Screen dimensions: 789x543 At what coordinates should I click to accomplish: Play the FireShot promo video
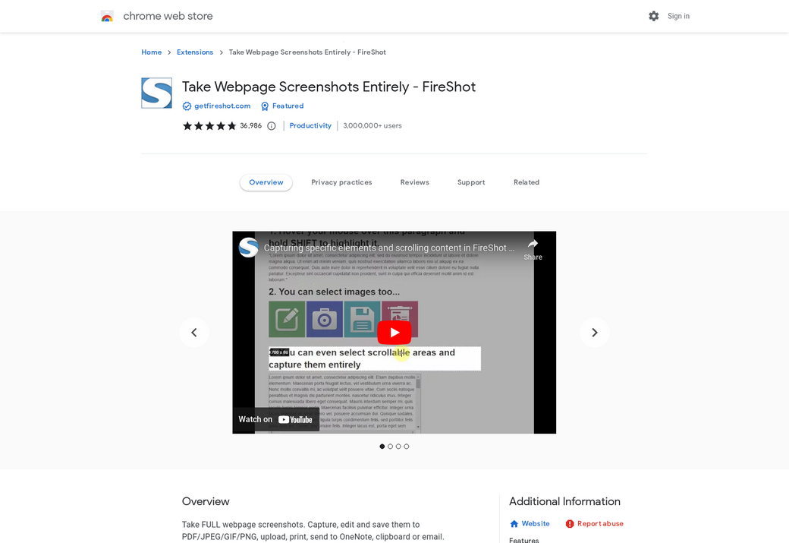(394, 332)
